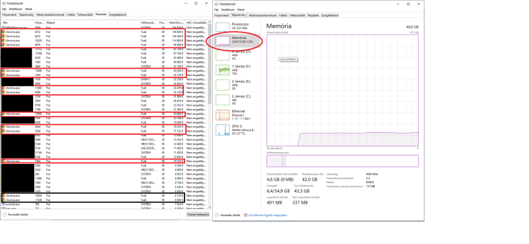The height and width of the screenshot is (244, 529).
Task: Open the Ethernet performance graph
Action: coord(237,115)
